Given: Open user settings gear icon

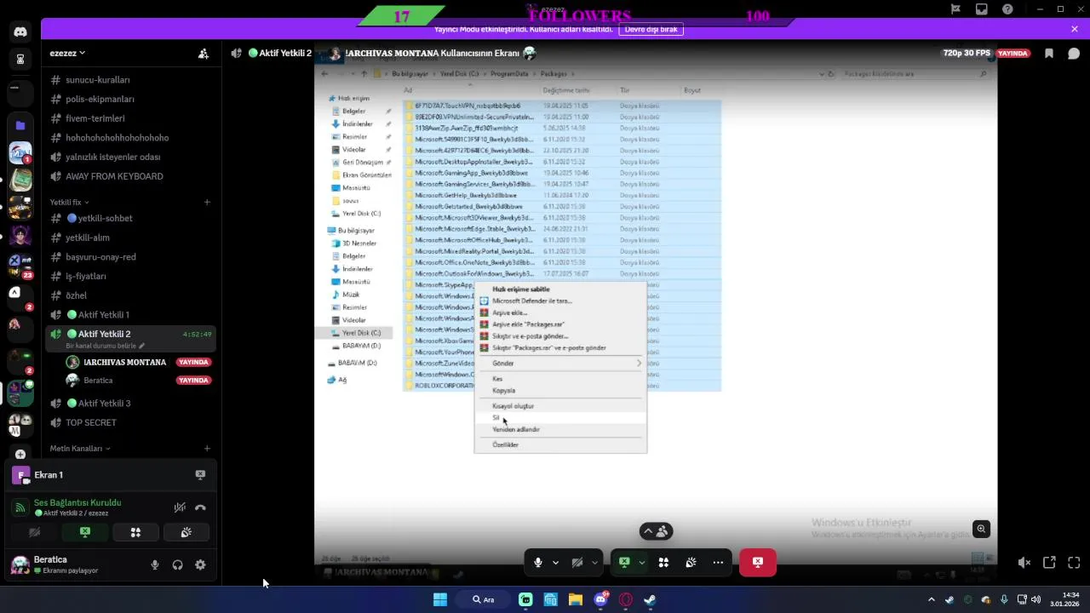Looking at the screenshot, I should pos(200,564).
